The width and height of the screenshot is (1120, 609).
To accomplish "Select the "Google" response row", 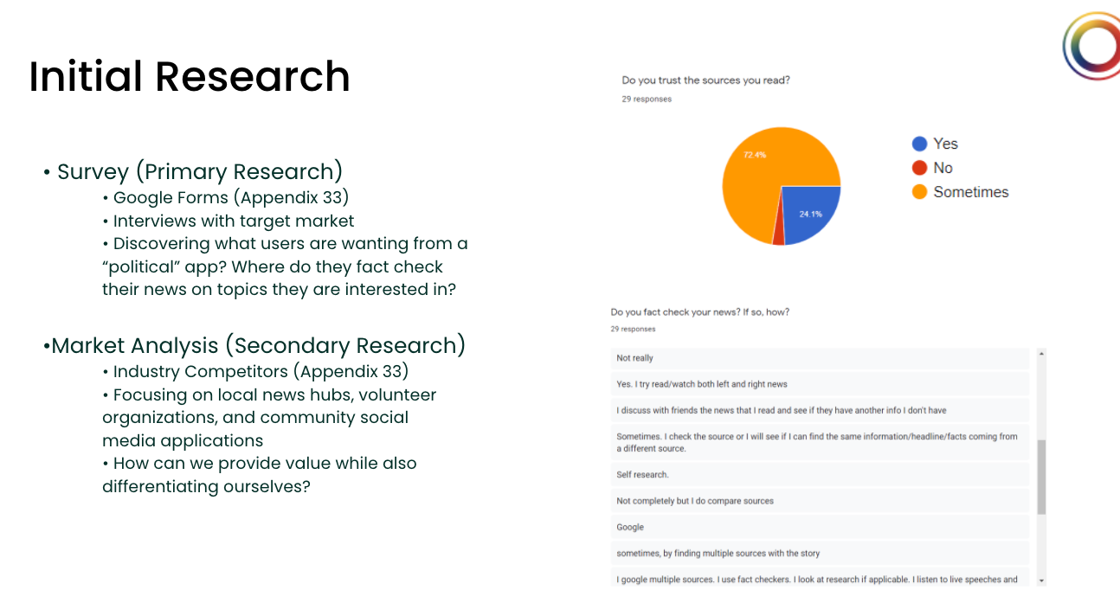I will [x=820, y=527].
